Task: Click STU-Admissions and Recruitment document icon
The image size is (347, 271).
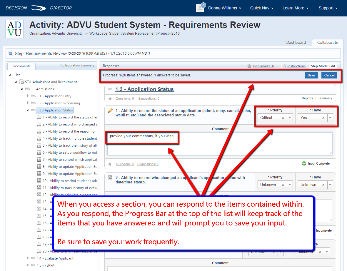Action: (x=22, y=82)
